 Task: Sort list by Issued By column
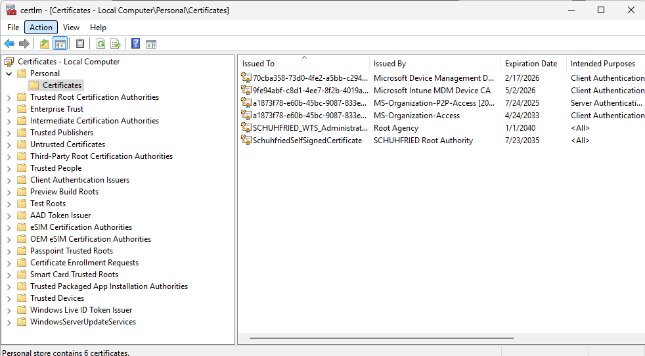[x=389, y=64]
